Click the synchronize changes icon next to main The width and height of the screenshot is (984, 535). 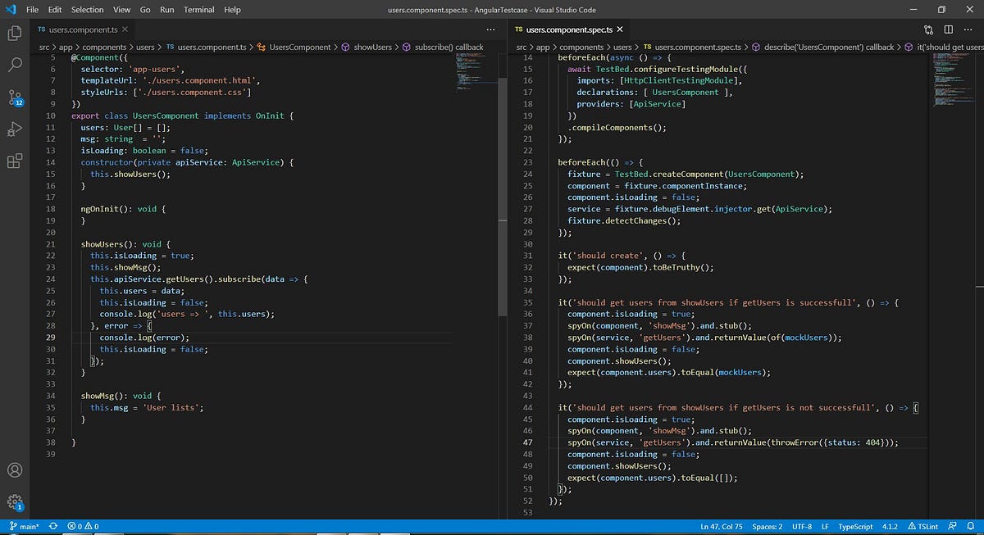coord(52,526)
